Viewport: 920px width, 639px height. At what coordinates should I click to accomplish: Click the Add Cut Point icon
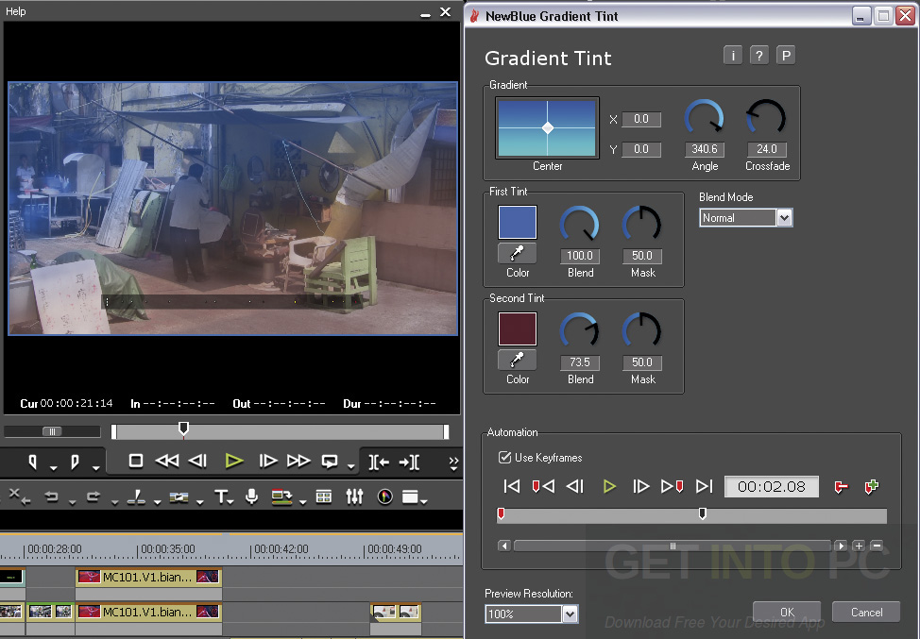tap(136, 497)
